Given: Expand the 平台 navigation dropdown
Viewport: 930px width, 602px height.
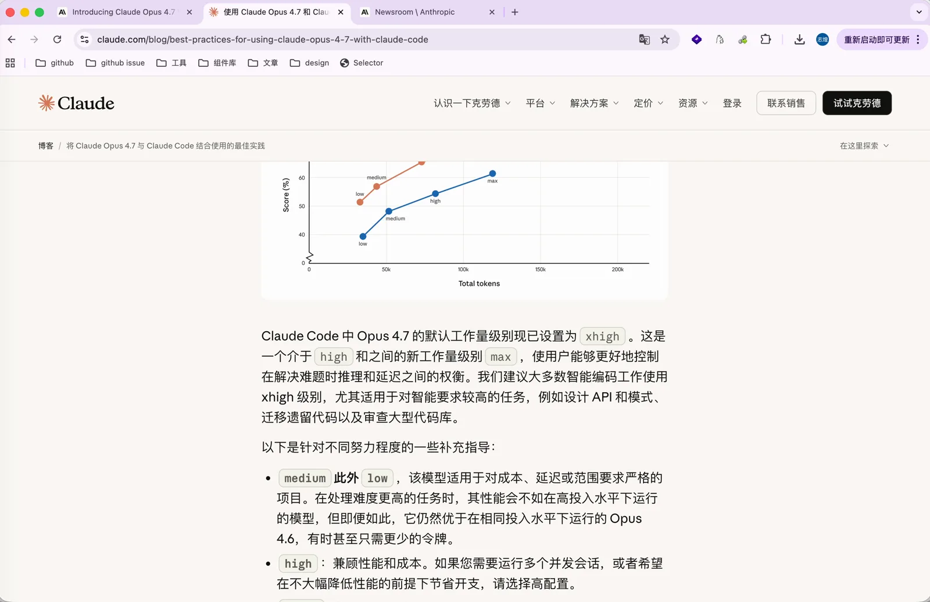Looking at the screenshot, I should pos(540,103).
